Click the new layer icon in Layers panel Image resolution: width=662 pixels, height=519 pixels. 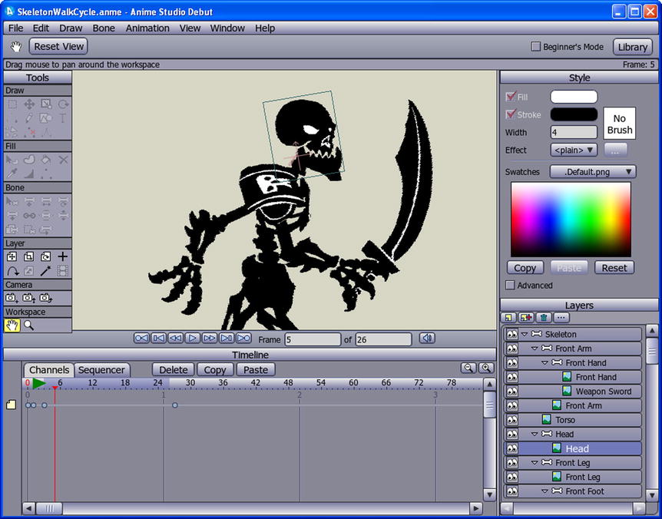coord(508,318)
